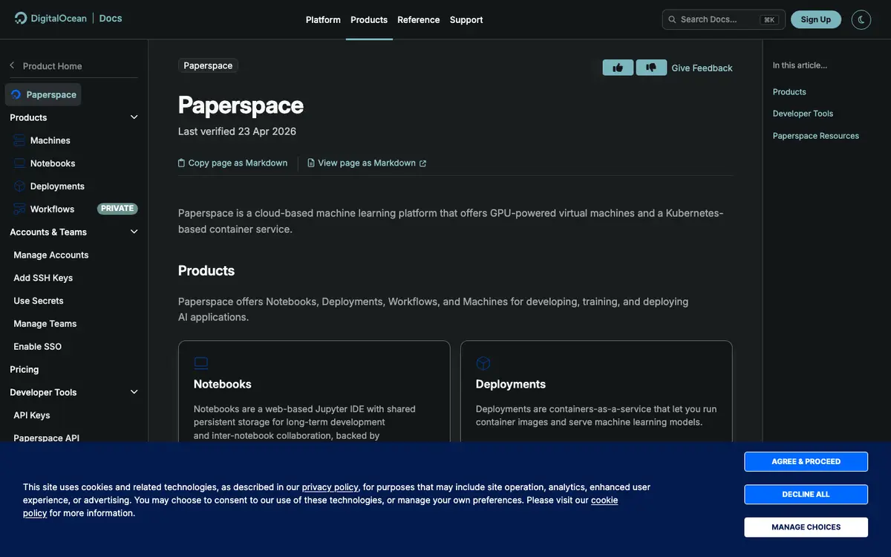Click the Notebooks card title
This screenshot has height=557, width=891.
coord(223,384)
